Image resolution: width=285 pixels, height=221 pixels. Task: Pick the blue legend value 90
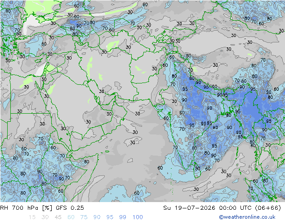tap(97, 217)
